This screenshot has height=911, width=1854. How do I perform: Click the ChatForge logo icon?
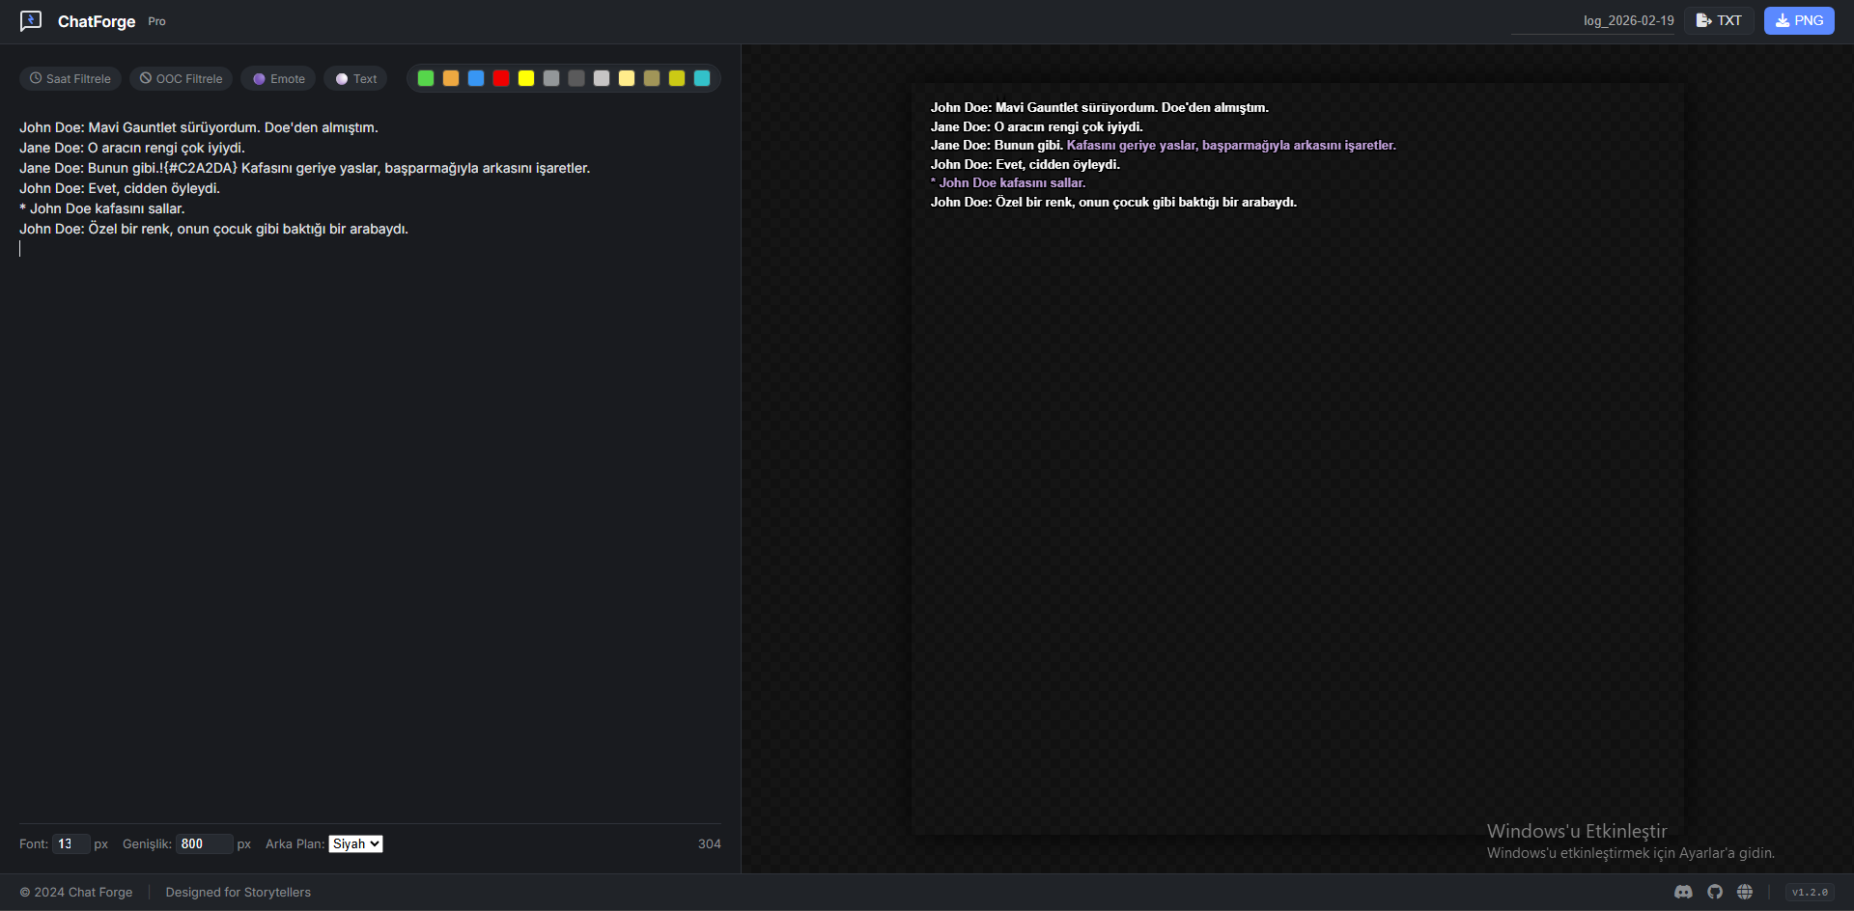pyautogui.click(x=31, y=21)
